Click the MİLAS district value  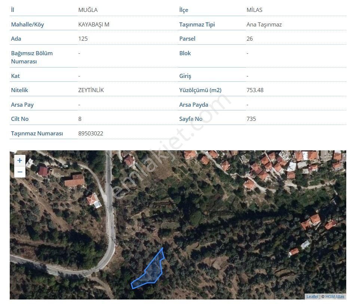pyautogui.click(x=254, y=10)
